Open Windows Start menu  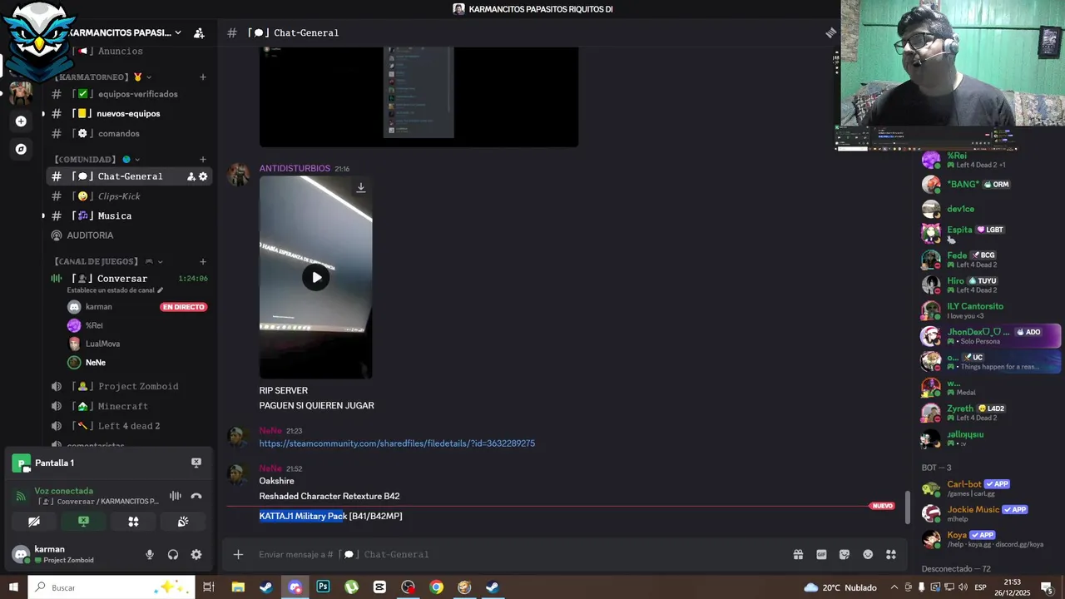click(x=13, y=587)
